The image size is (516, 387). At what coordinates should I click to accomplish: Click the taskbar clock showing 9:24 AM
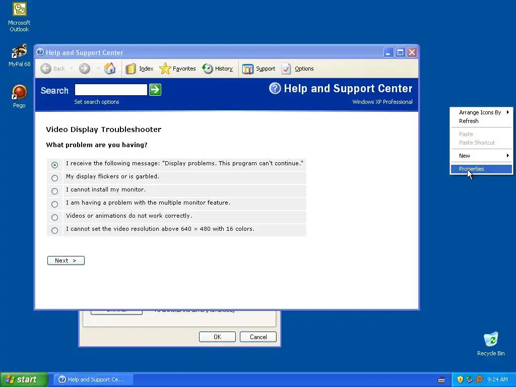(x=497, y=379)
